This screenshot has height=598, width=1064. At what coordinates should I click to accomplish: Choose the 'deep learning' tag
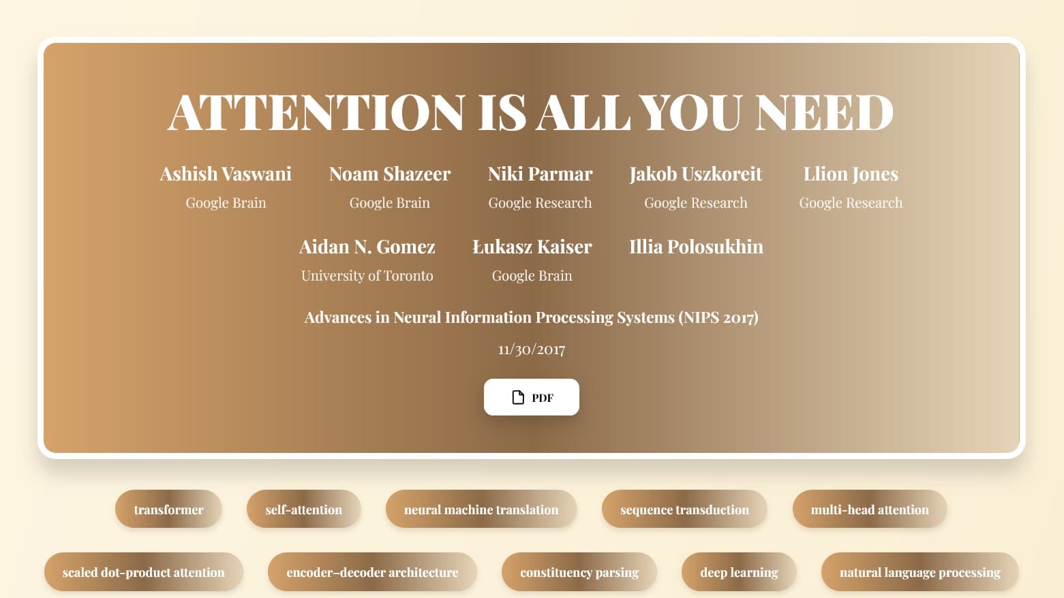739,572
